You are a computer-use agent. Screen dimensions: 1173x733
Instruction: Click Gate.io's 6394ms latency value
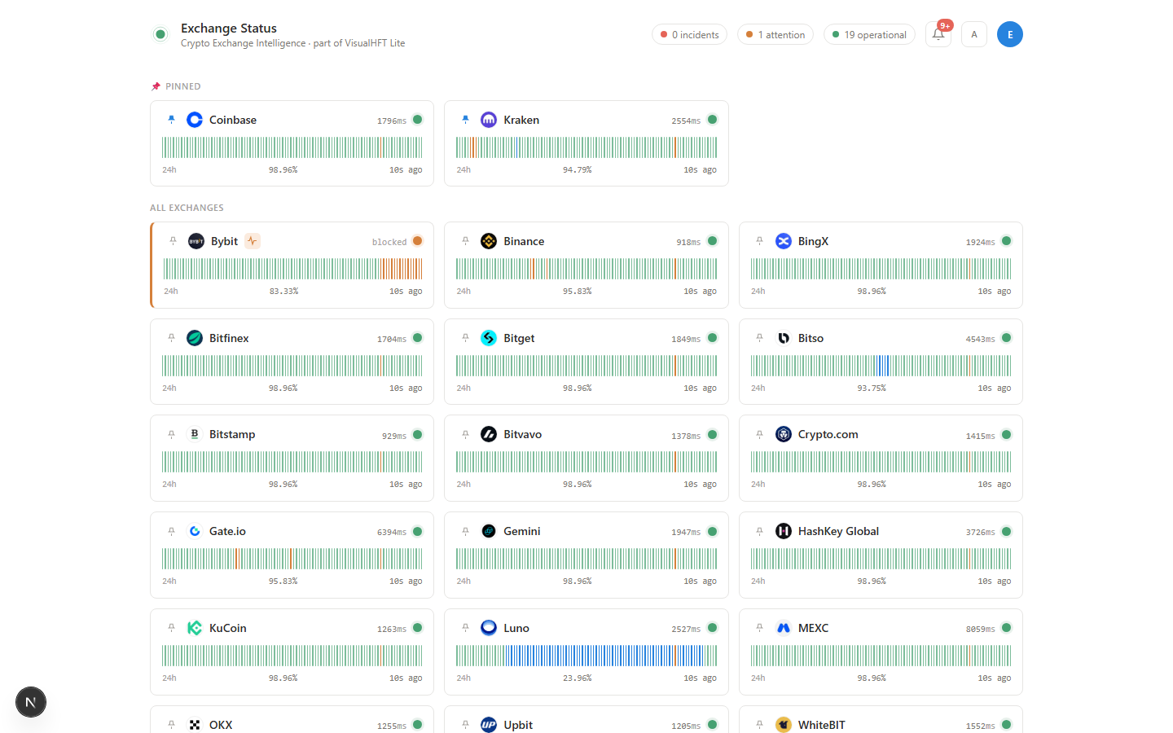pos(392,533)
